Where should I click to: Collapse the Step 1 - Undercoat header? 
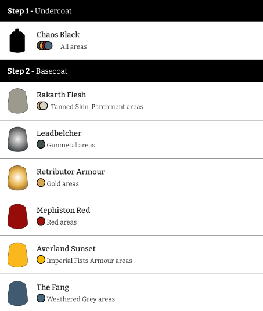[131, 10]
